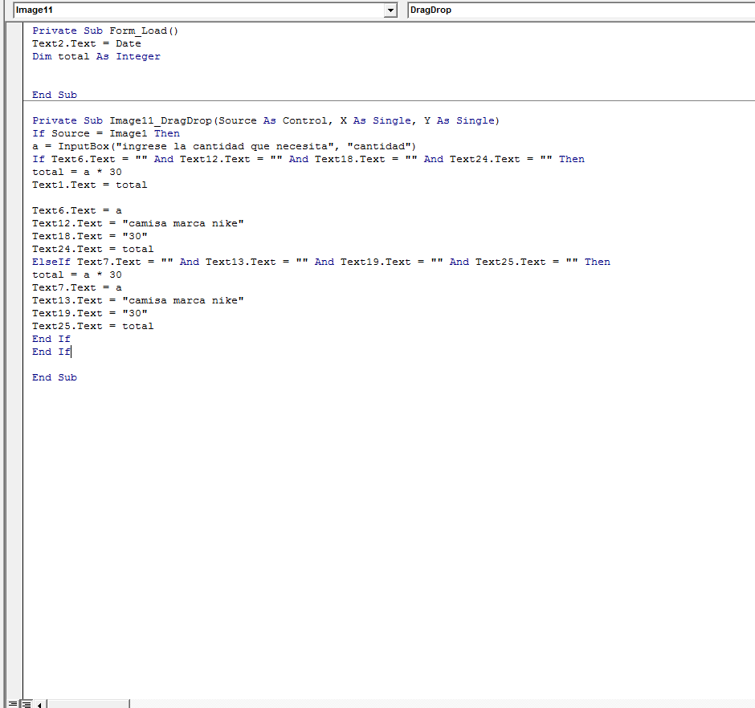The image size is (755, 708).
Task: Click the 'ElseIf Text7.Text' condition line
Action: (x=321, y=262)
